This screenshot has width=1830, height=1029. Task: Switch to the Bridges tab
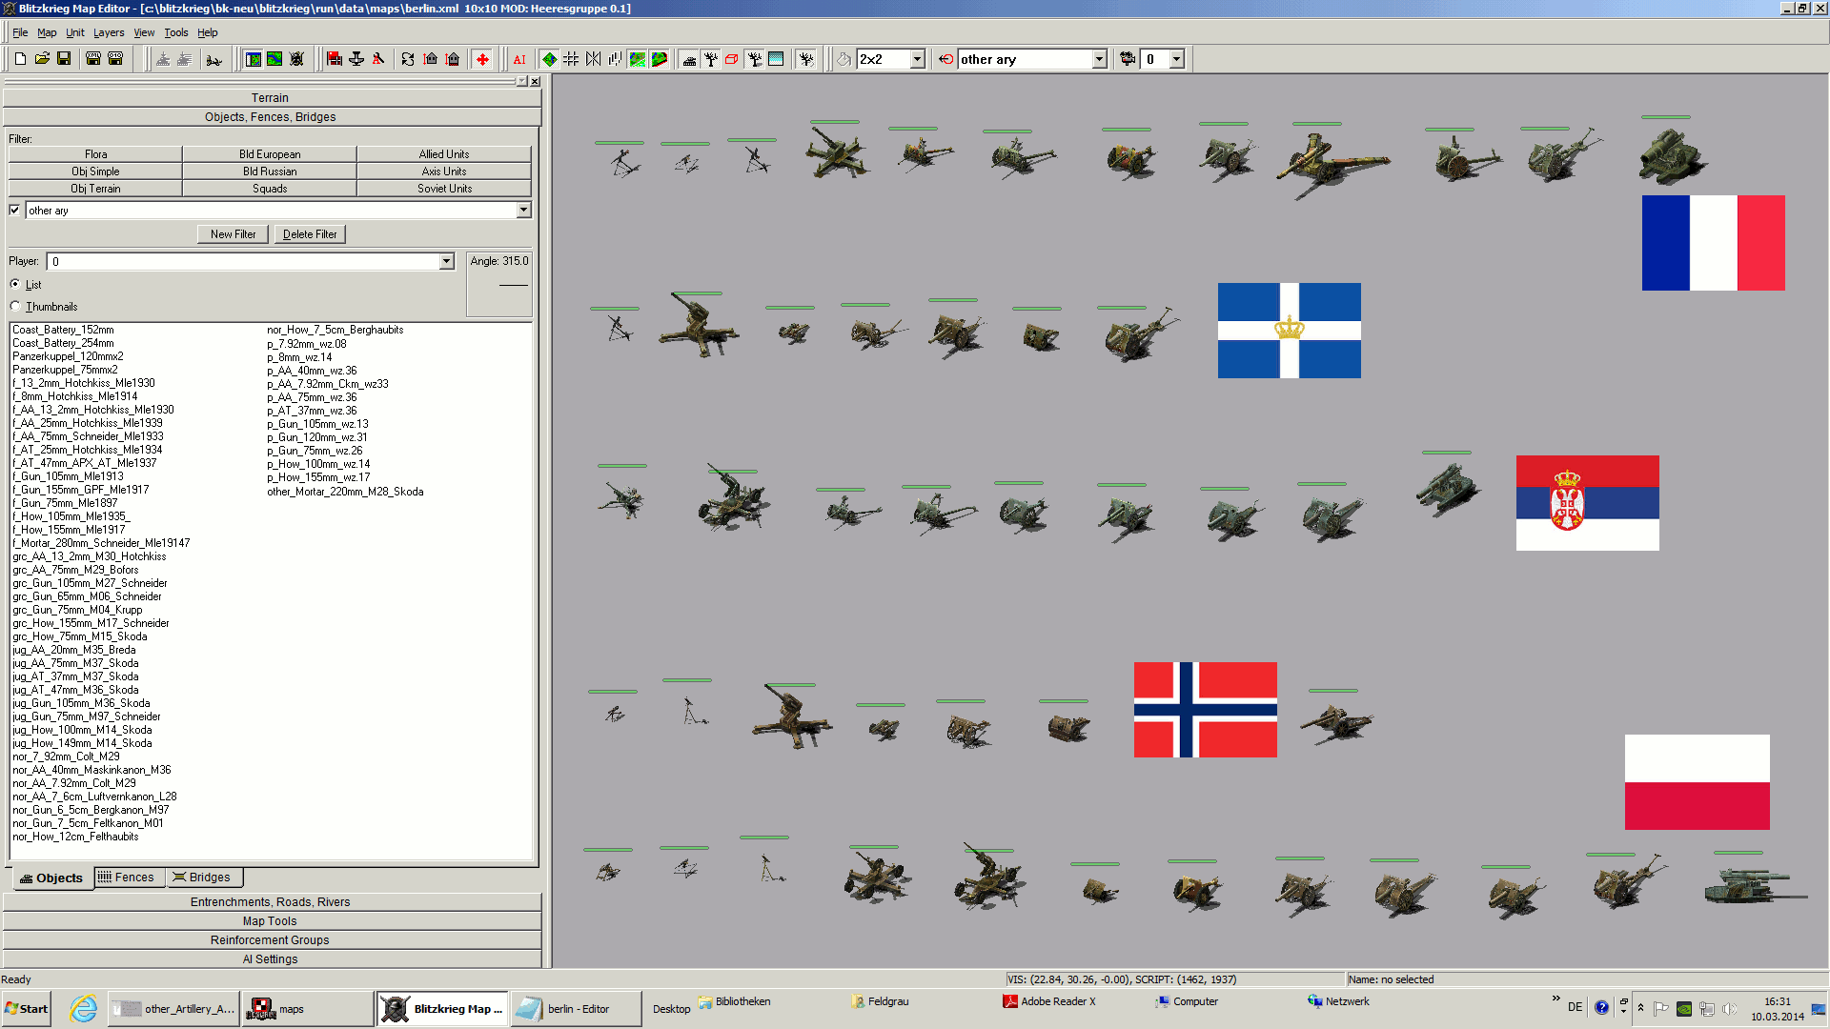[x=205, y=878]
